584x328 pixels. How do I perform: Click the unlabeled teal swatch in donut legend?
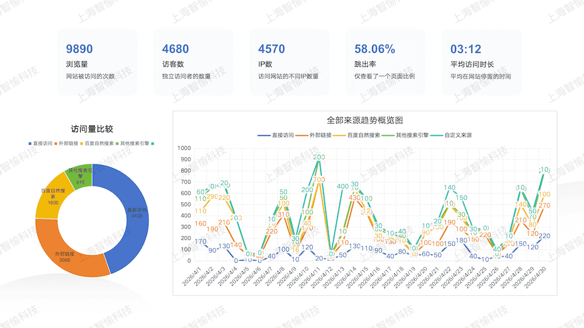coord(152,143)
